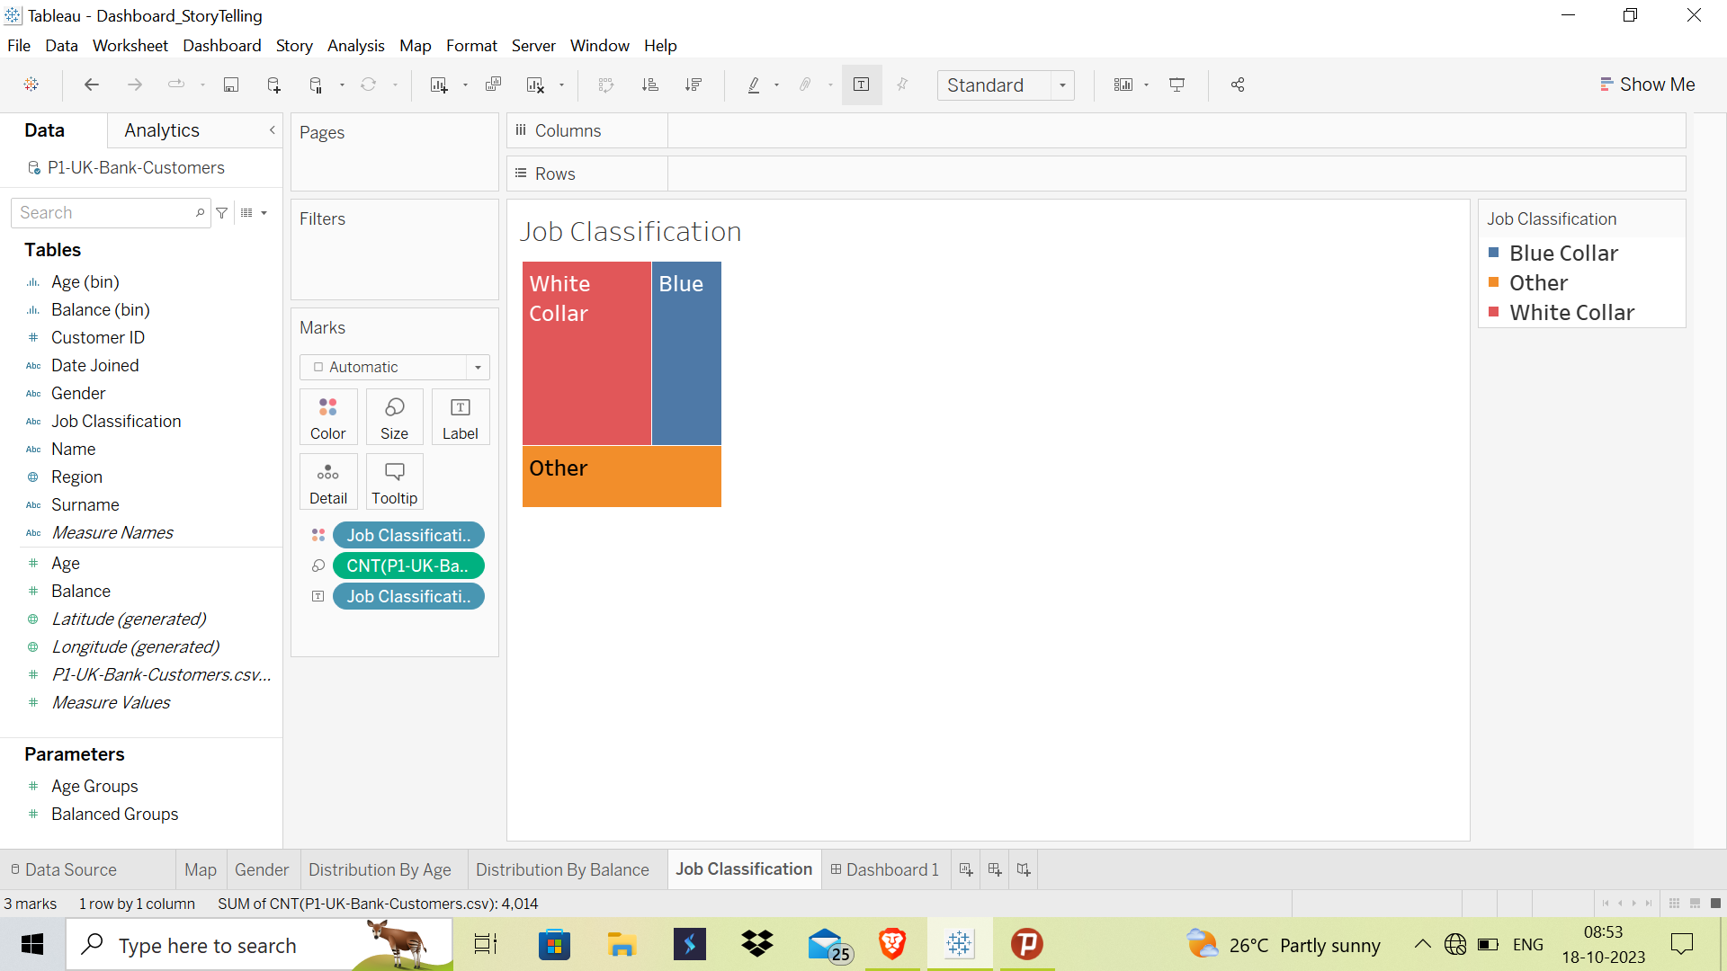This screenshot has height=971, width=1727.
Task: Toggle the highlight tool in the toolbar
Action: [x=756, y=85]
